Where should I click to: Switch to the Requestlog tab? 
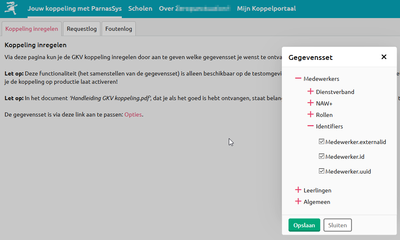[x=81, y=29]
